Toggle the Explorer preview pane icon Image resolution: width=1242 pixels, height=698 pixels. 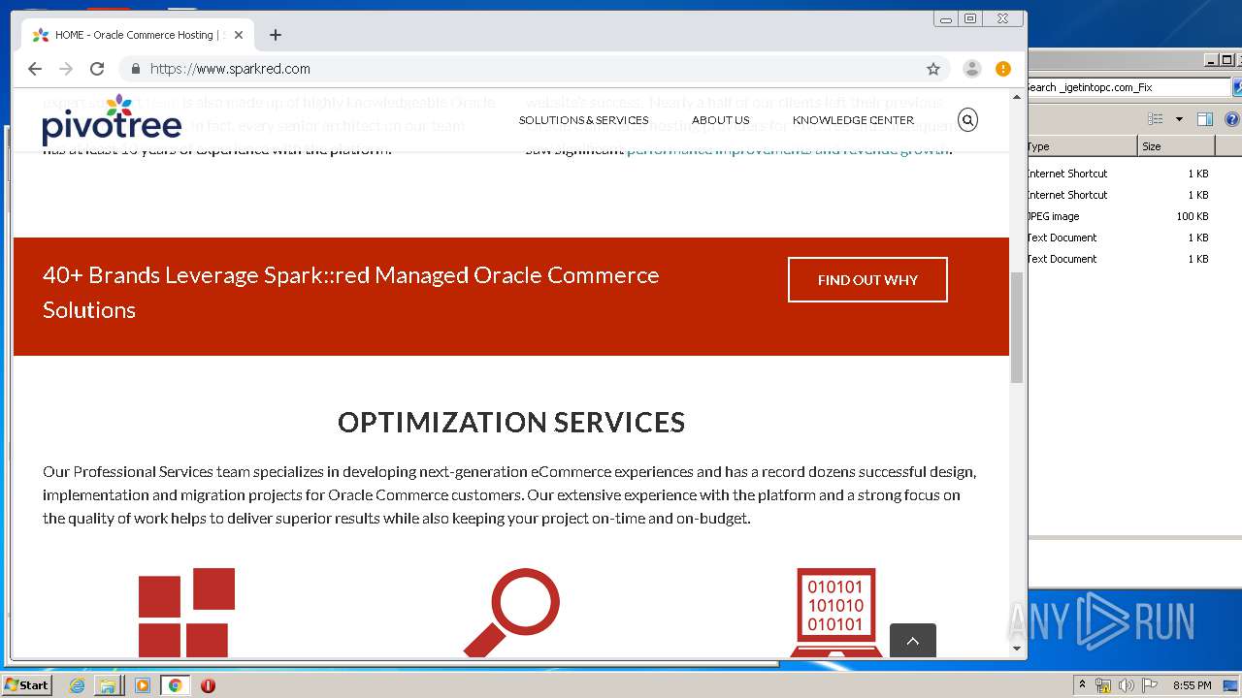tap(1205, 119)
